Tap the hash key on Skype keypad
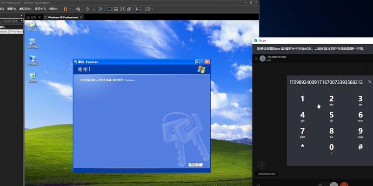Viewport: 373px width, 186px height. [x=360, y=147]
